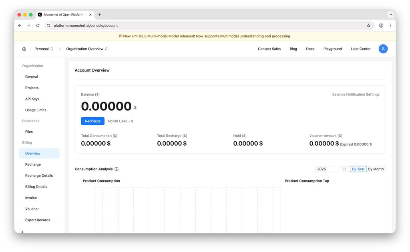Open API Keys in the sidebar
Image resolution: width=410 pixels, height=252 pixels.
pos(39,99)
